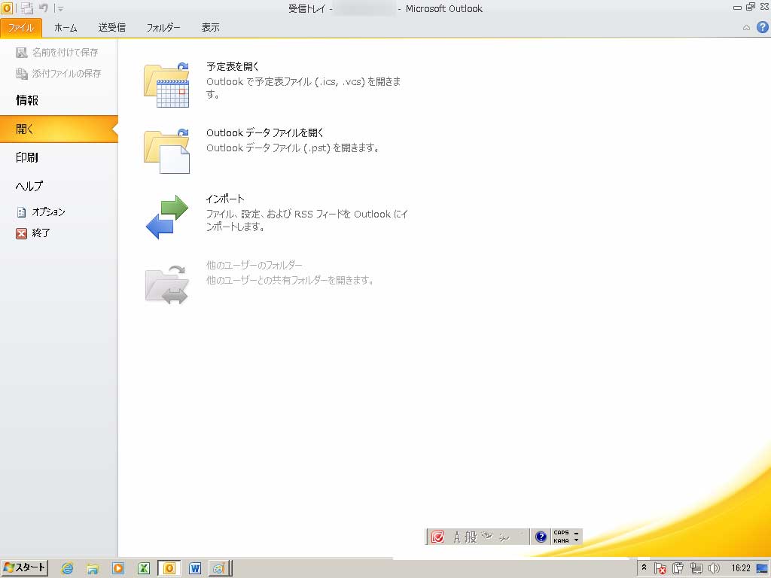Image resolution: width=771 pixels, height=578 pixels.
Task: Click the スタート button
Action: pyautogui.click(x=25, y=567)
